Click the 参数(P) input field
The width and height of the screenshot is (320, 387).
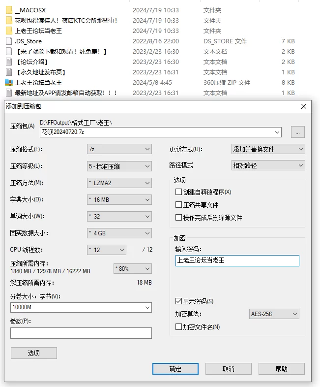[x=81, y=333]
